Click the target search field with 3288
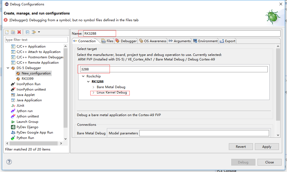Viewport: 287px width, 172px height. click(174, 69)
